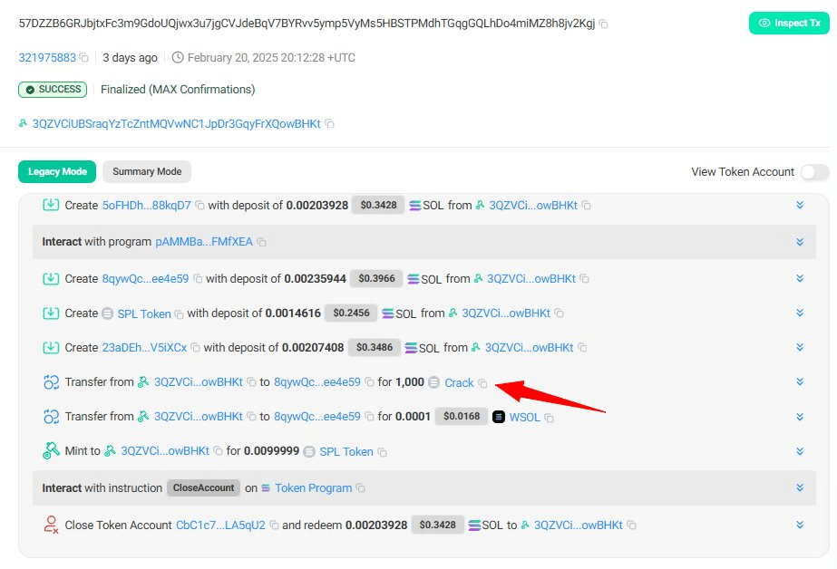Click the SUCCESS status badge
Viewport: 837px width, 569px height.
[53, 90]
